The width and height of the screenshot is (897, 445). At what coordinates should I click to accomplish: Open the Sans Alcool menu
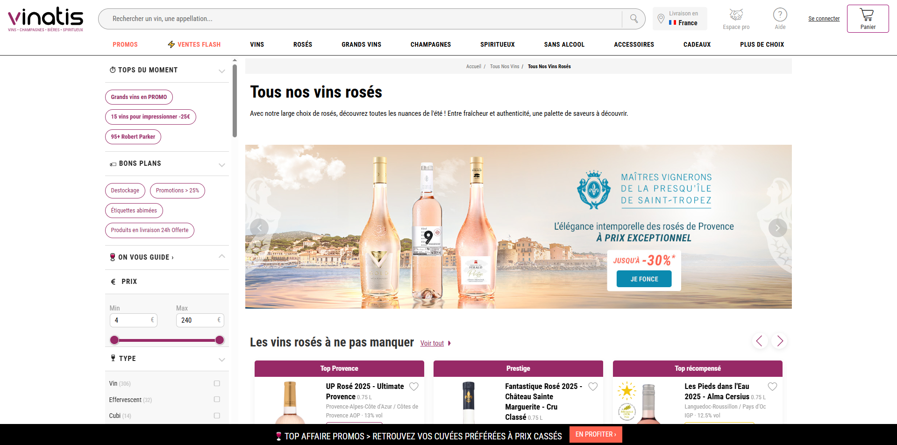564,44
